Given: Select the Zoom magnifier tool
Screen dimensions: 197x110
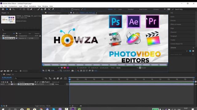Looking at the screenshot, I should [x=13, y=9].
